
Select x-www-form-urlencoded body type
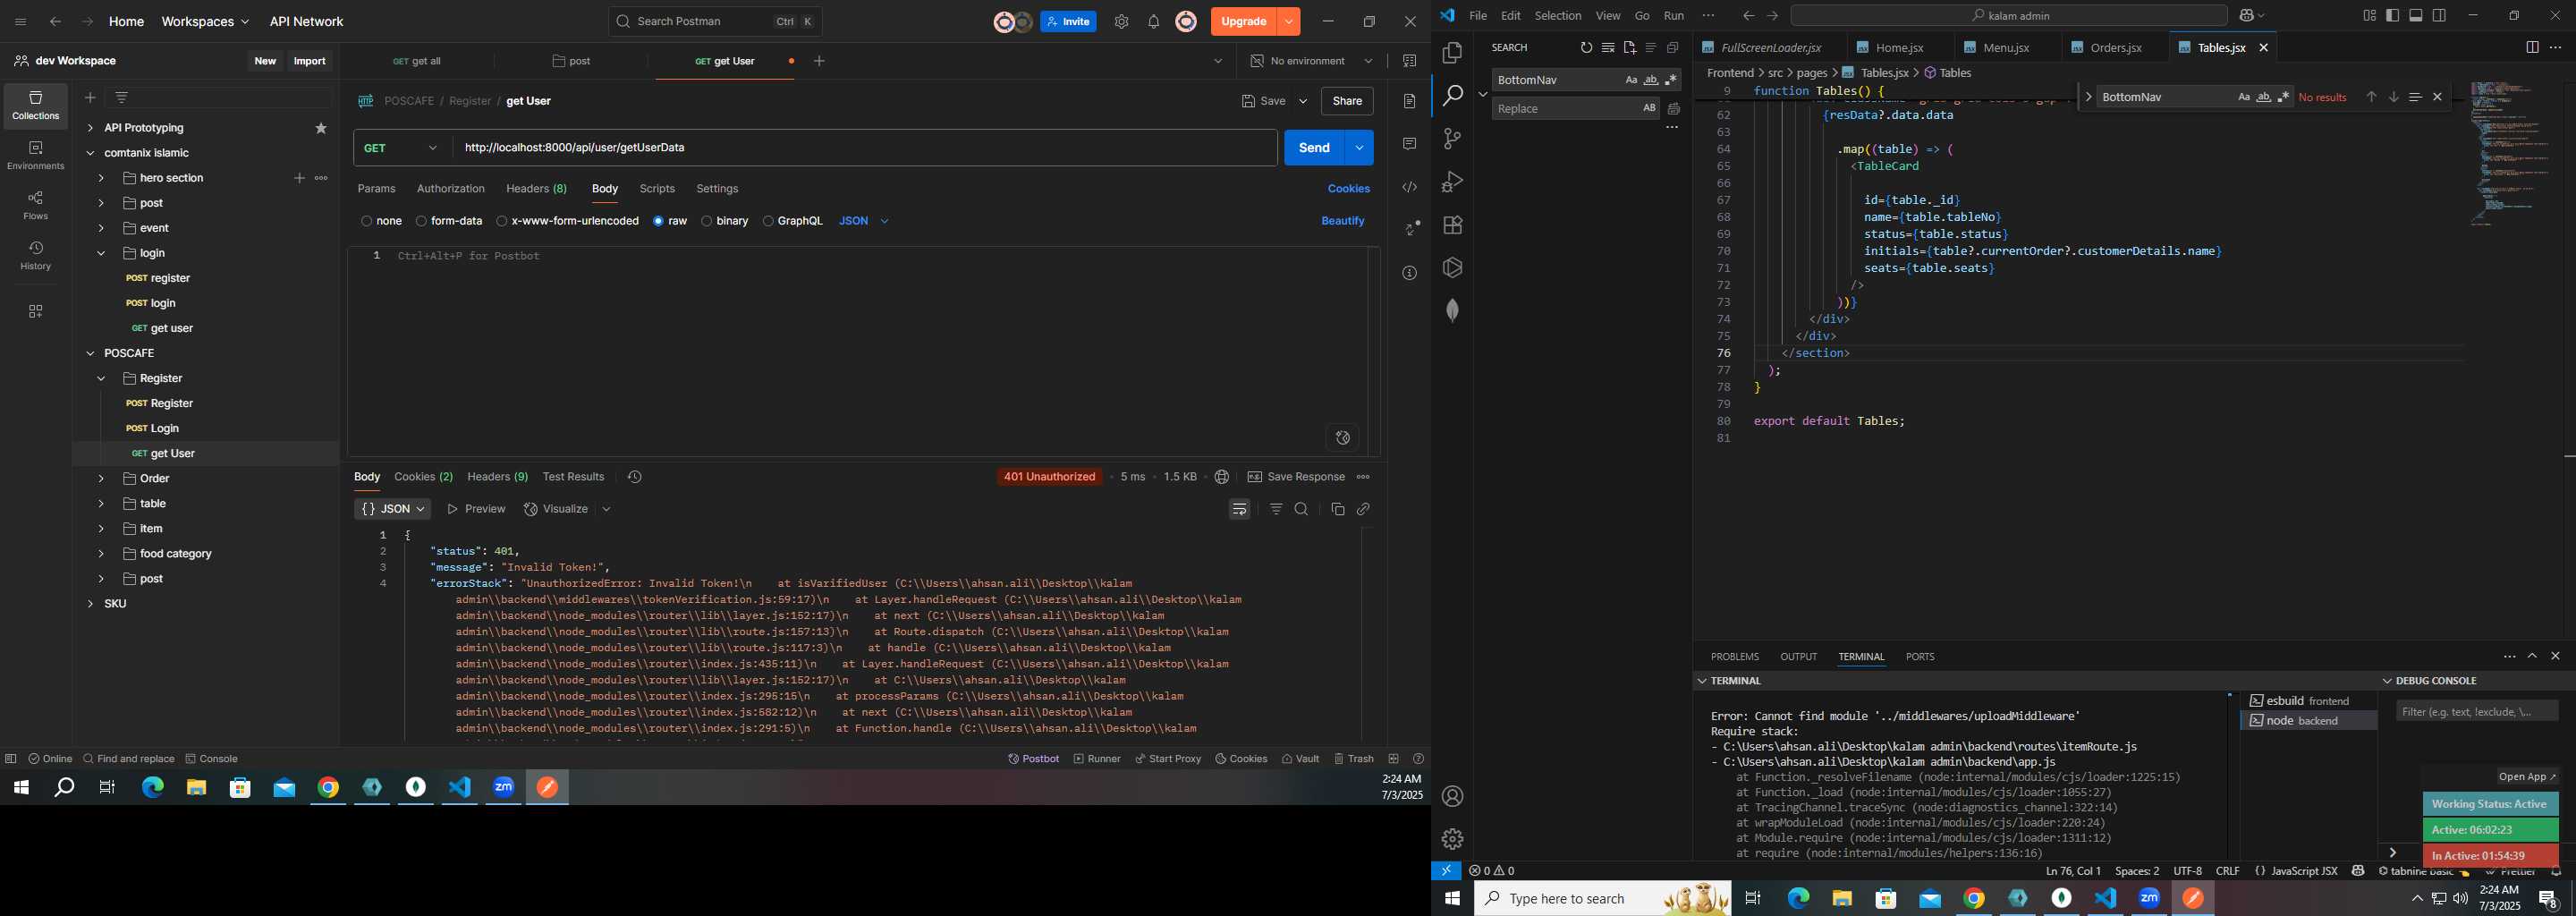tap(502, 221)
